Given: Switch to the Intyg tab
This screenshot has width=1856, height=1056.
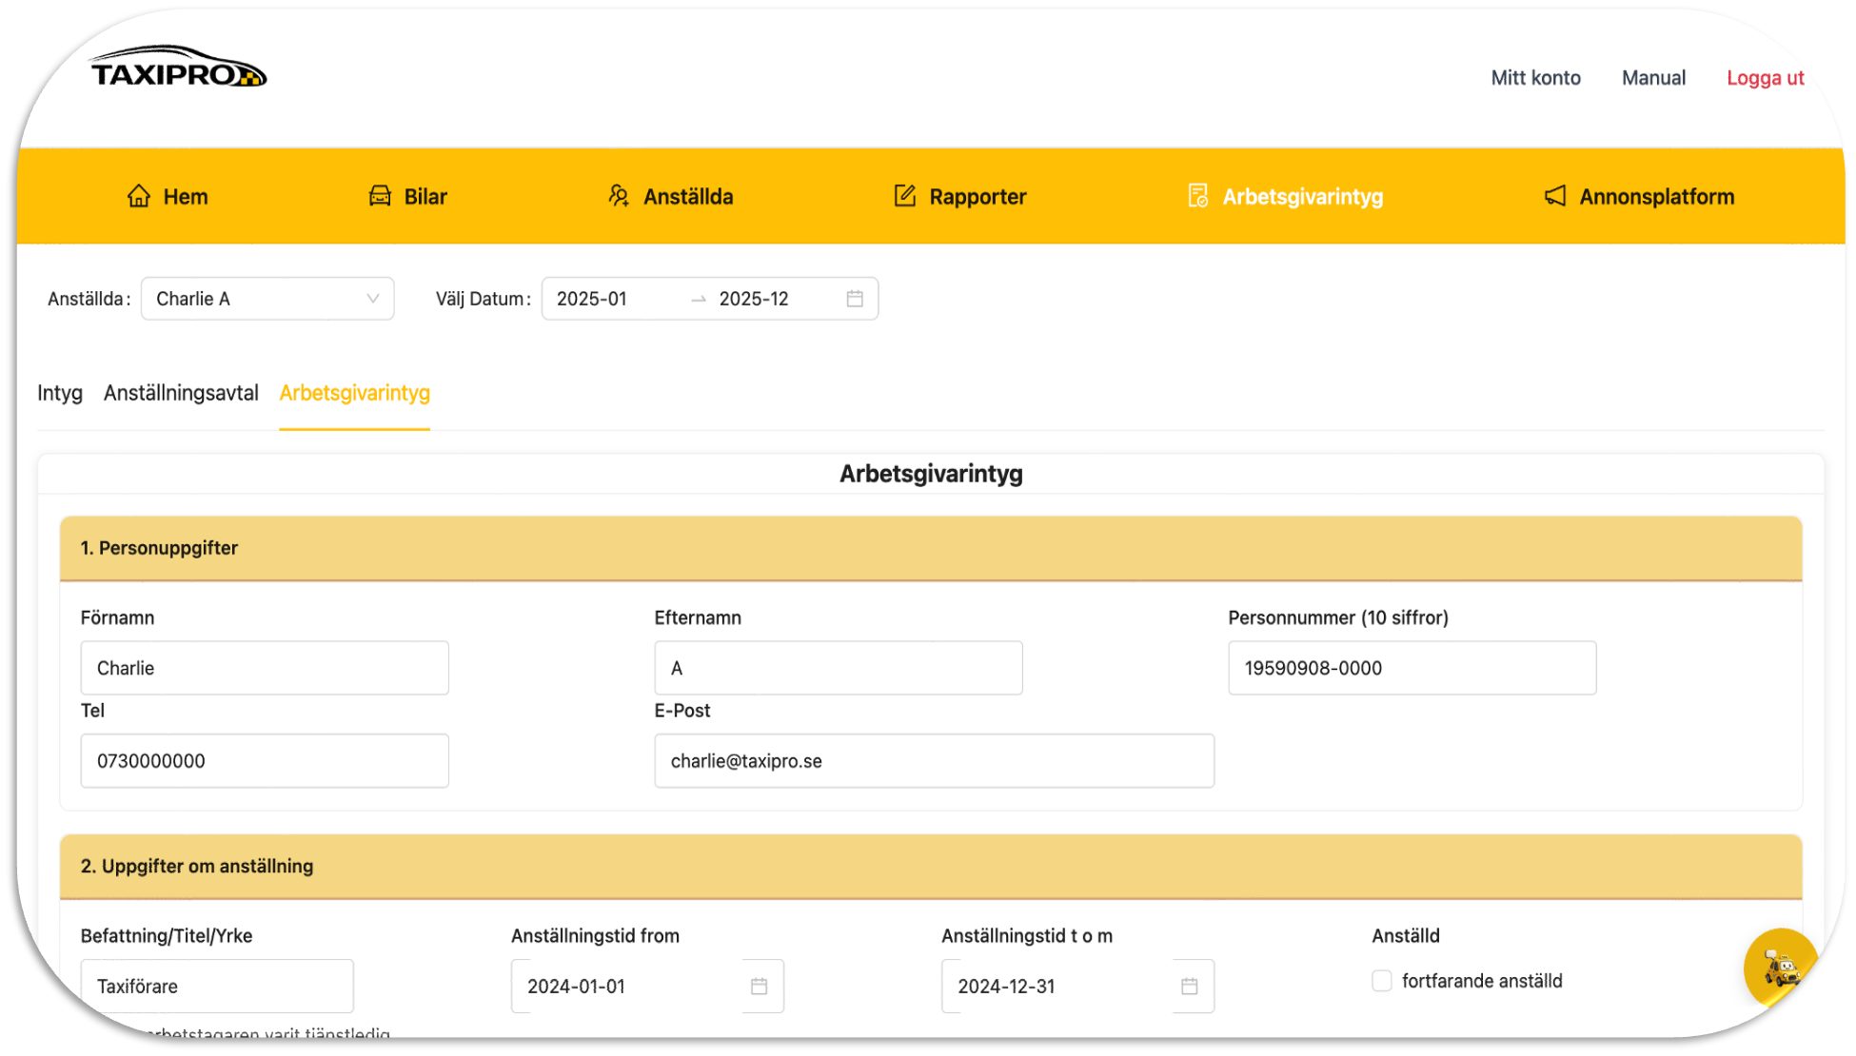Looking at the screenshot, I should pyautogui.click(x=60, y=393).
